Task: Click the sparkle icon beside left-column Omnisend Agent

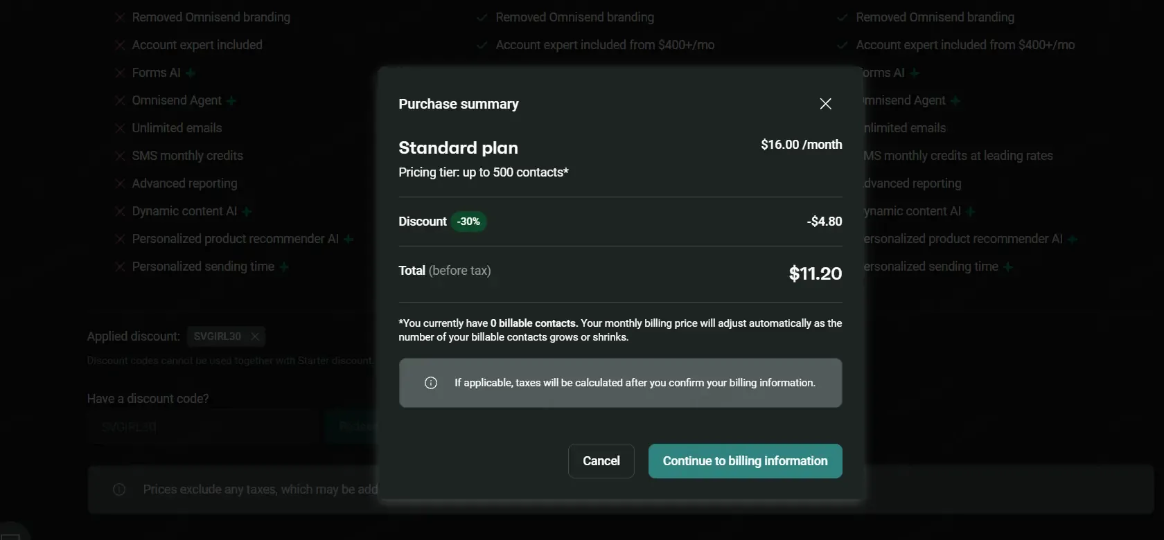Action: click(231, 101)
